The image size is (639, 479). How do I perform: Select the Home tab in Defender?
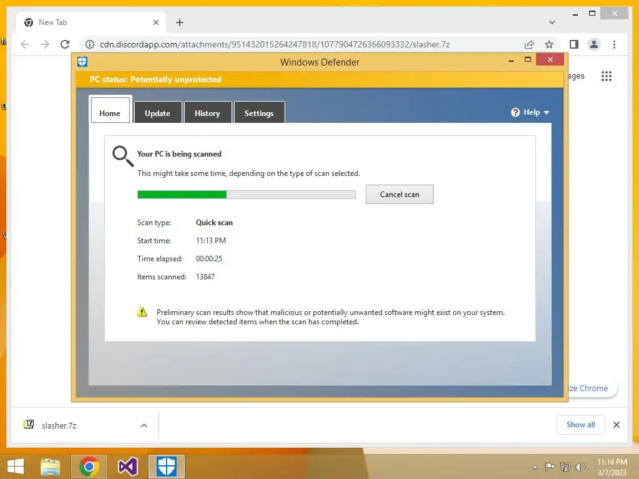pos(110,110)
